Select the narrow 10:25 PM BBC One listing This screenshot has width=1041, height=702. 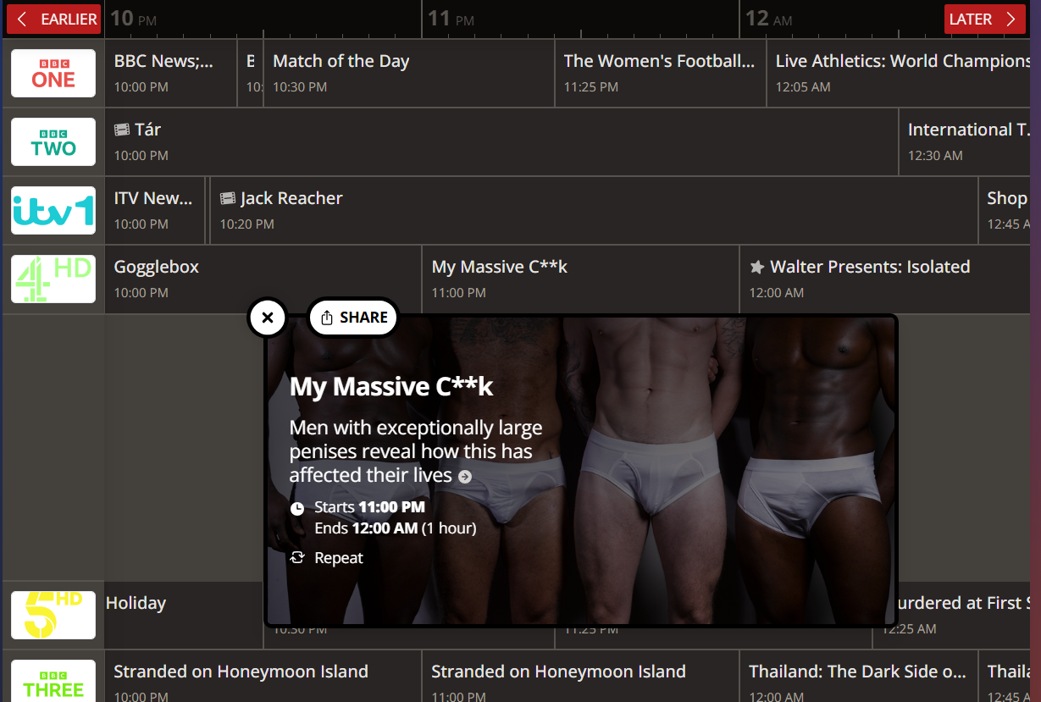pos(250,73)
